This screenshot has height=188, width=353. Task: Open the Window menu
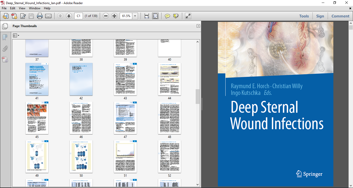35,8
